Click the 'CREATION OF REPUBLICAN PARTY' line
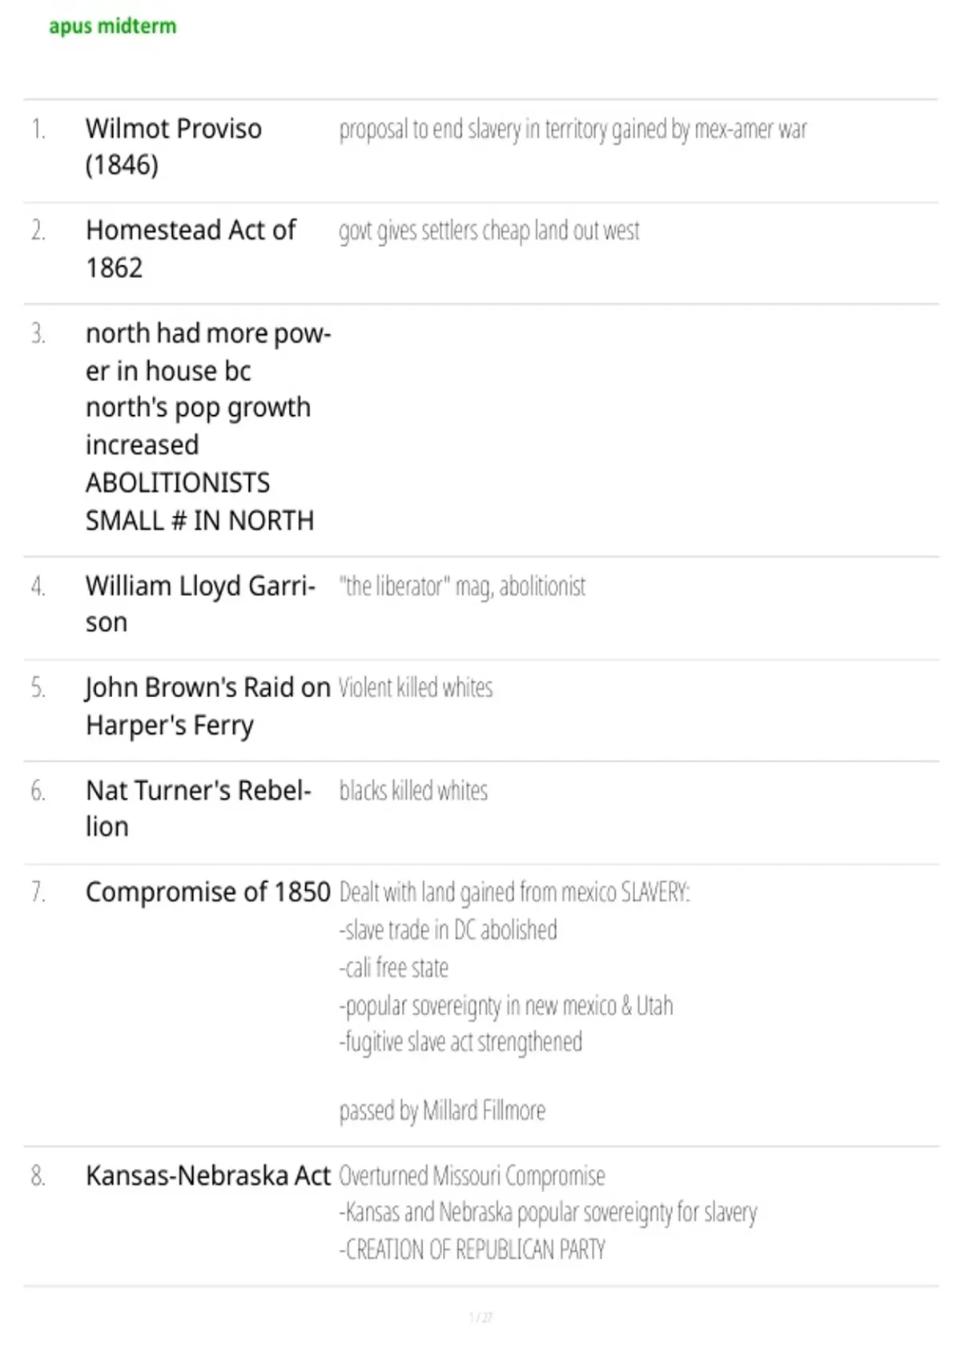 pos(472,1250)
